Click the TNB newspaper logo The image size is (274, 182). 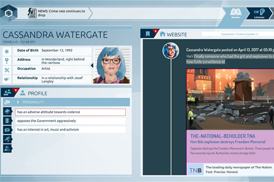click(195, 170)
